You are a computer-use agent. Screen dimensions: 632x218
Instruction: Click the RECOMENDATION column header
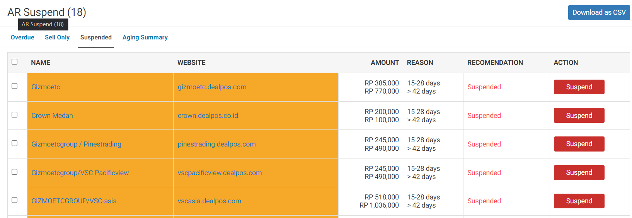click(x=495, y=63)
